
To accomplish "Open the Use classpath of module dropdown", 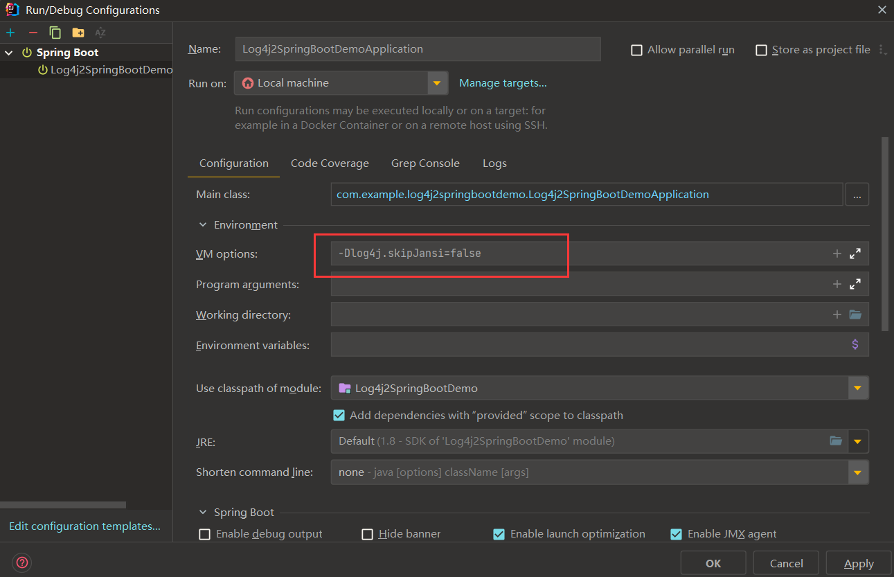I will [x=857, y=388].
